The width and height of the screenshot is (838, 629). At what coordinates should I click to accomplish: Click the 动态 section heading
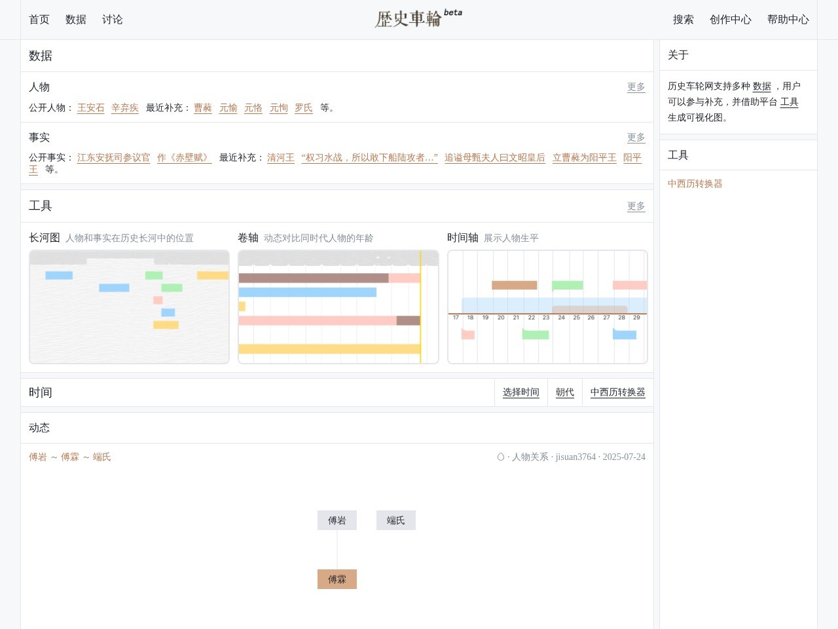pos(39,428)
